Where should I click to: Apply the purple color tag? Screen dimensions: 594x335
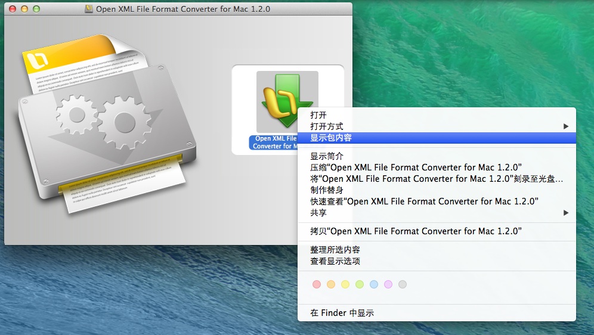coord(388,284)
